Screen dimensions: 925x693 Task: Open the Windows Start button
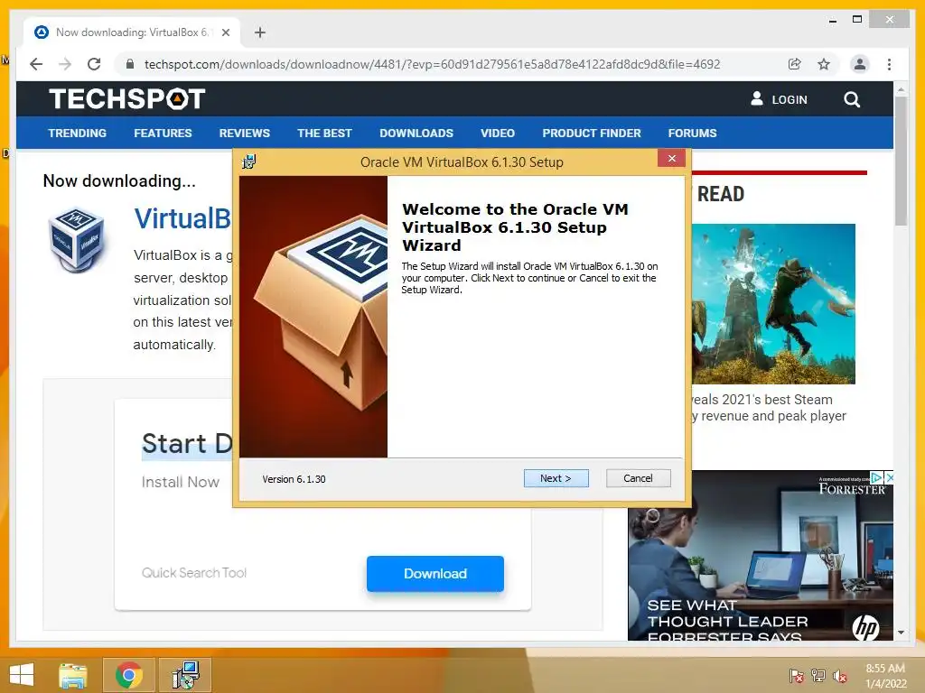pos(22,675)
